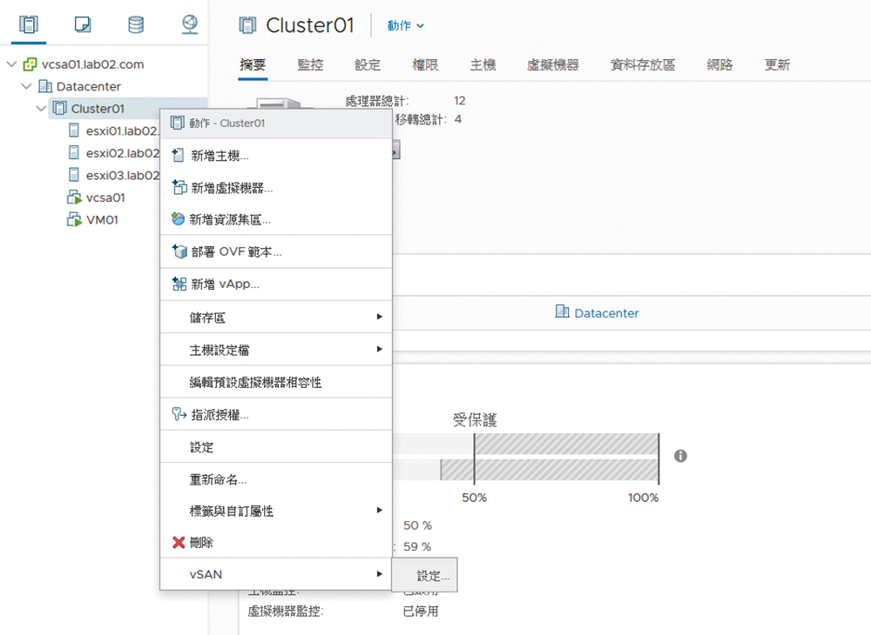
Task: Switch to the 權限 tab
Action: (x=425, y=65)
